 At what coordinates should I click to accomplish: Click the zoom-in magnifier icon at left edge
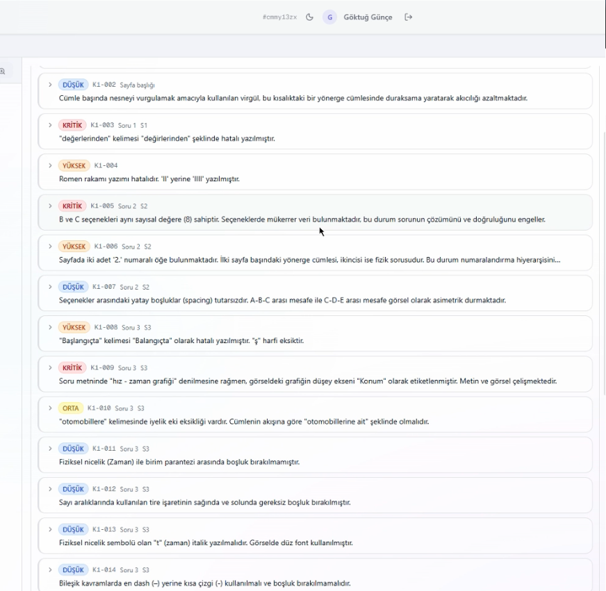(x=3, y=71)
